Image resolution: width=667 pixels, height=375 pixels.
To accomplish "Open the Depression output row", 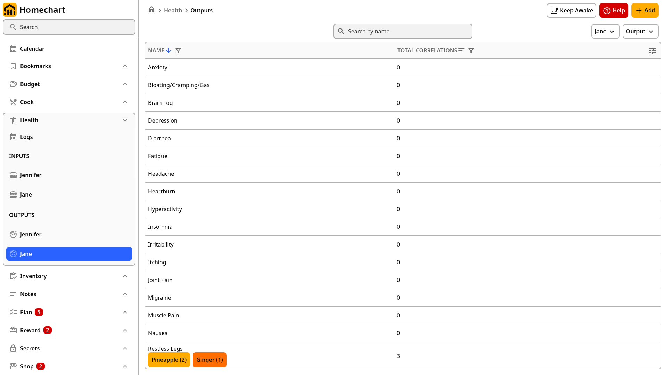I will point(403,120).
